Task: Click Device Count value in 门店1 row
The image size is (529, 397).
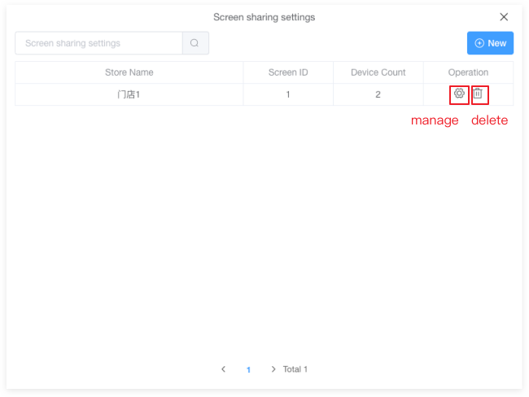Action: tap(378, 94)
